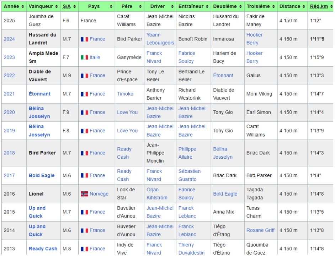The width and height of the screenshot is (335, 257).
Task: Open Yoann Lebourgeois driver link
Action: [x=160, y=39]
